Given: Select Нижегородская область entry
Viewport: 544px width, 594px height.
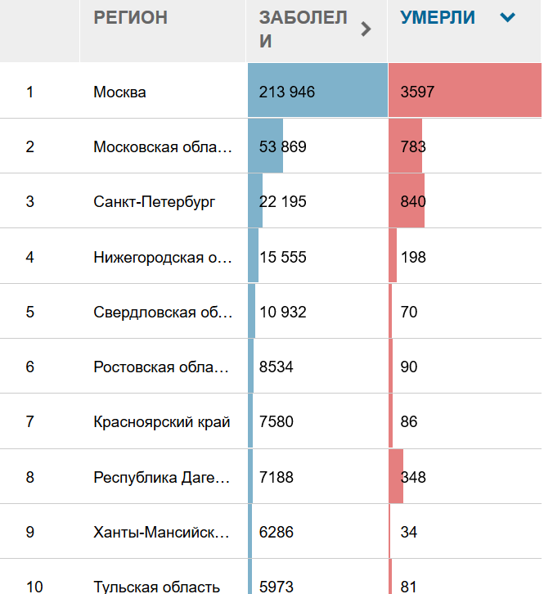Looking at the screenshot, I should point(163,257).
